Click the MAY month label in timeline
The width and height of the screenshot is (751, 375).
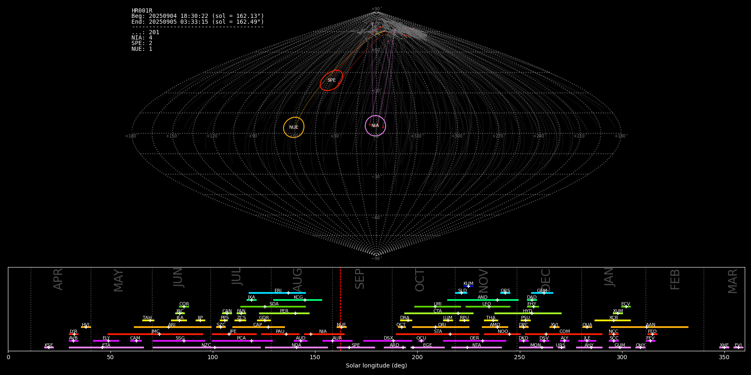point(118,280)
